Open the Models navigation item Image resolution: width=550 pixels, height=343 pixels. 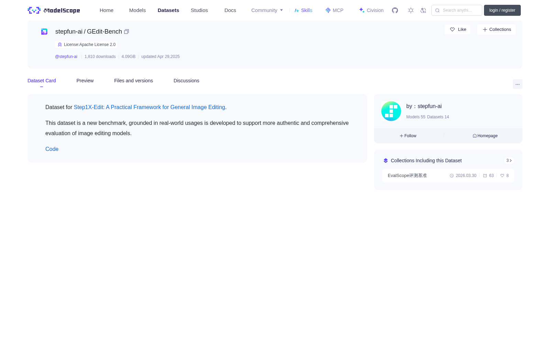click(x=137, y=10)
